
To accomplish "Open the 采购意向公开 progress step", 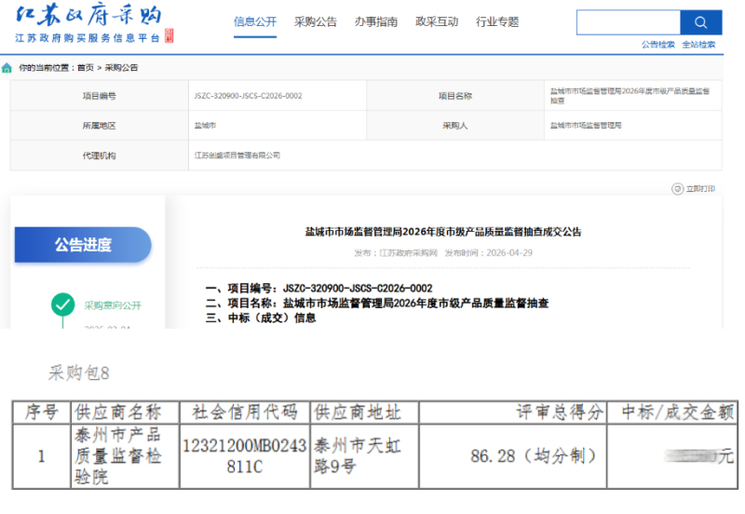I will tap(113, 305).
